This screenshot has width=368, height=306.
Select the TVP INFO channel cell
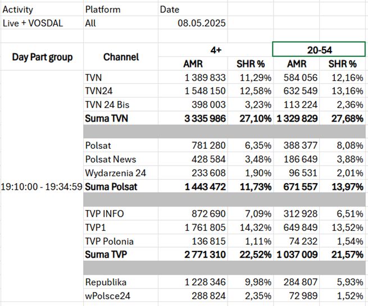105,214
